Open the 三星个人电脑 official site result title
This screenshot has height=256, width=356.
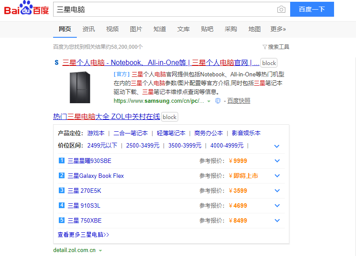click(161, 62)
